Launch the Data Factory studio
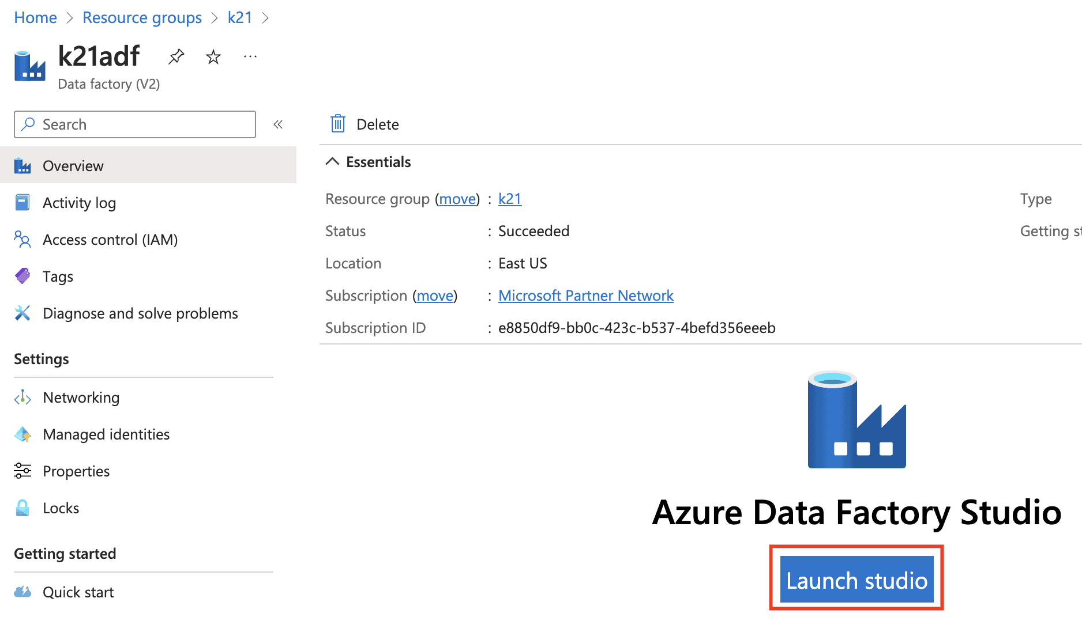1082x621 pixels. [x=856, y=580]
